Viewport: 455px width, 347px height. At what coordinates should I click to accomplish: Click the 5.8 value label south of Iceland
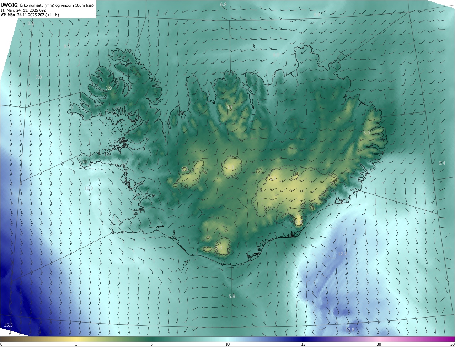point(232,296)
